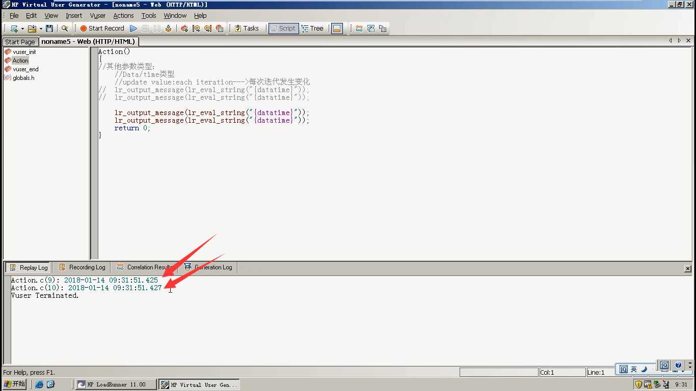696x391 pixels.
Task: Open the Window menu
Action: click(175, 16)
